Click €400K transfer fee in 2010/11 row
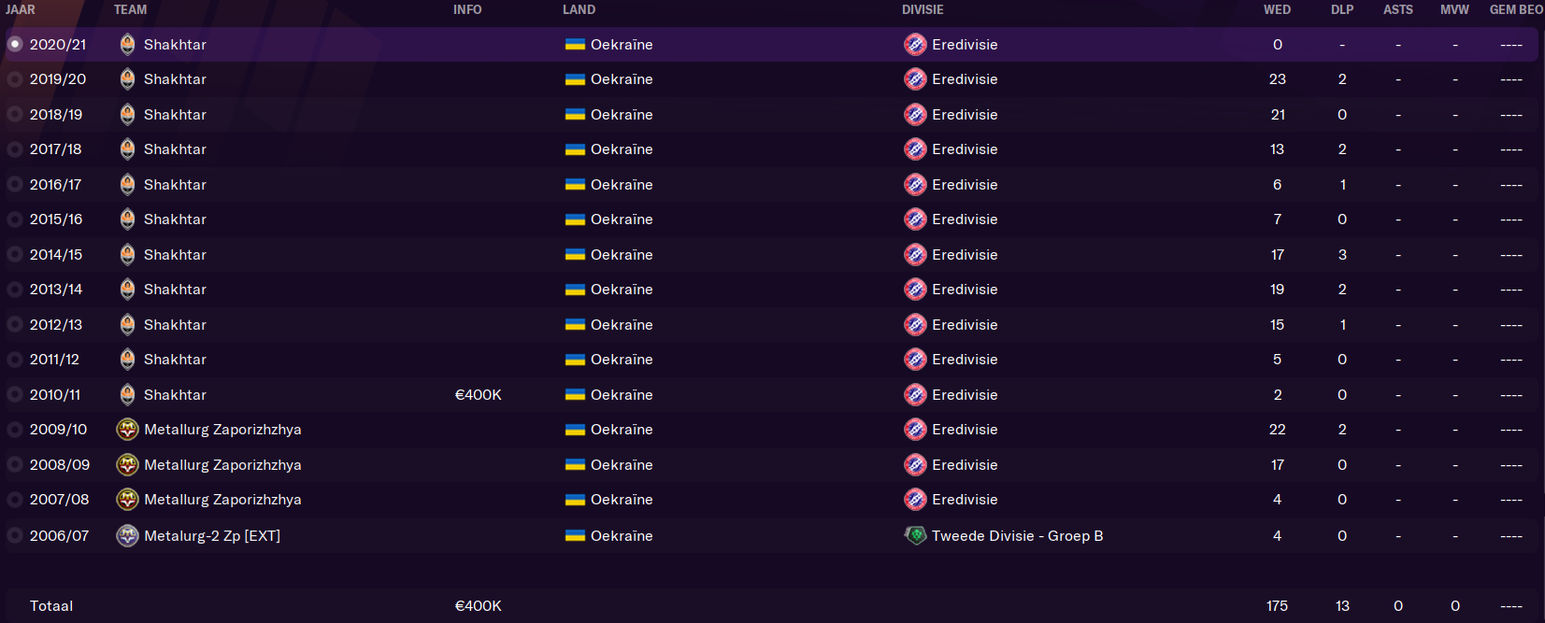The image size is (1545, 623). point(479,395)
